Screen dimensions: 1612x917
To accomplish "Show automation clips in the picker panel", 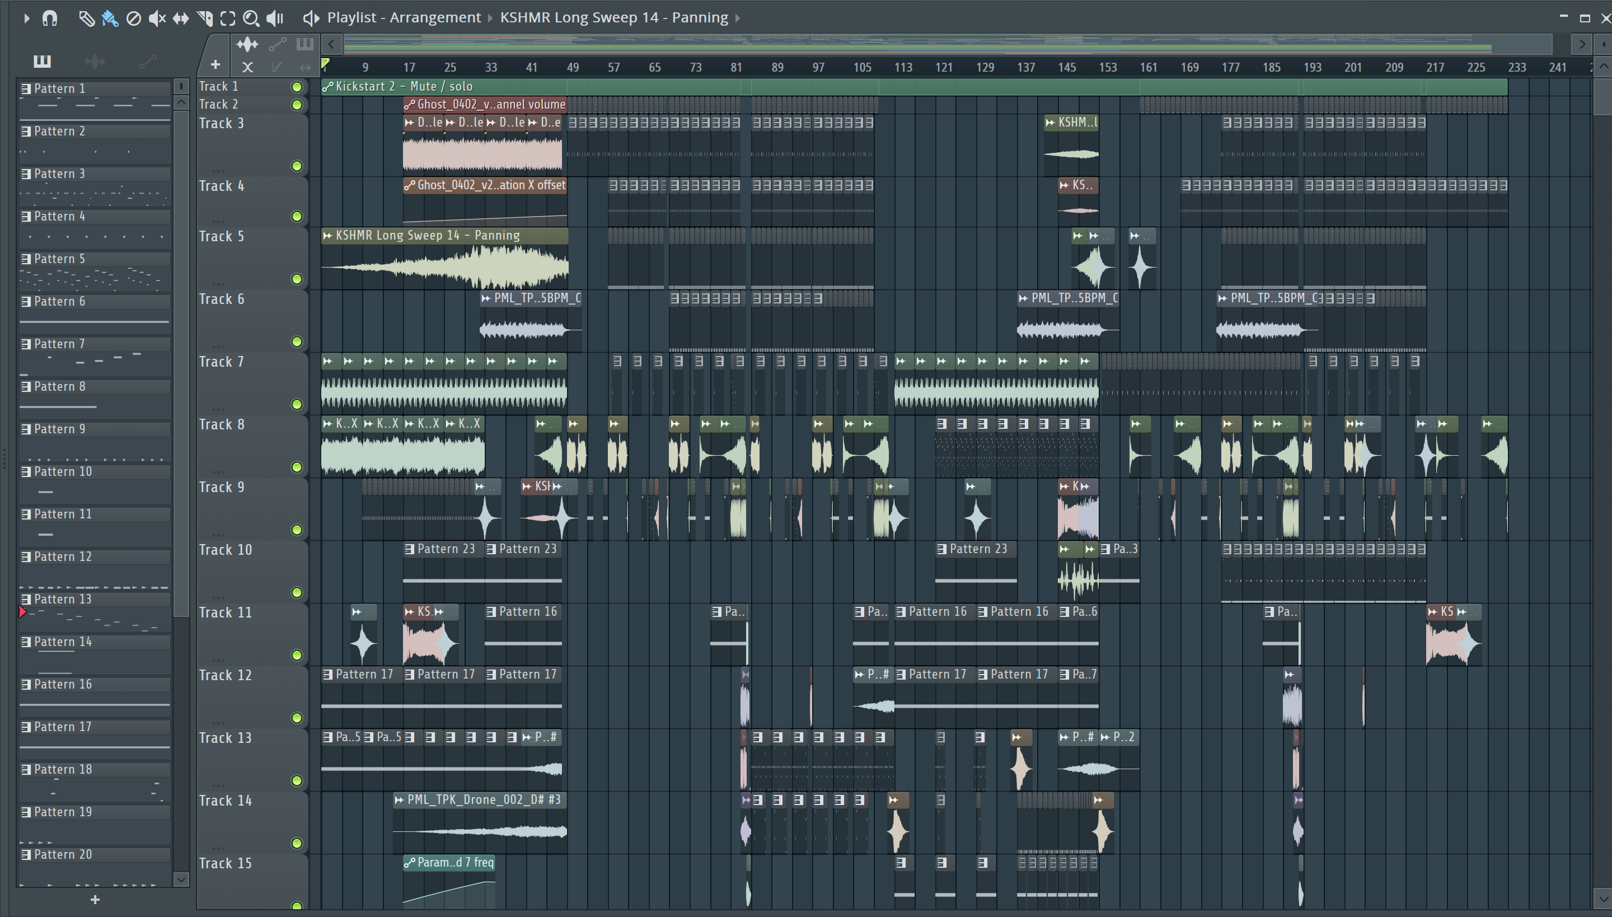I will pyautogui.click(x=148, y=61).
